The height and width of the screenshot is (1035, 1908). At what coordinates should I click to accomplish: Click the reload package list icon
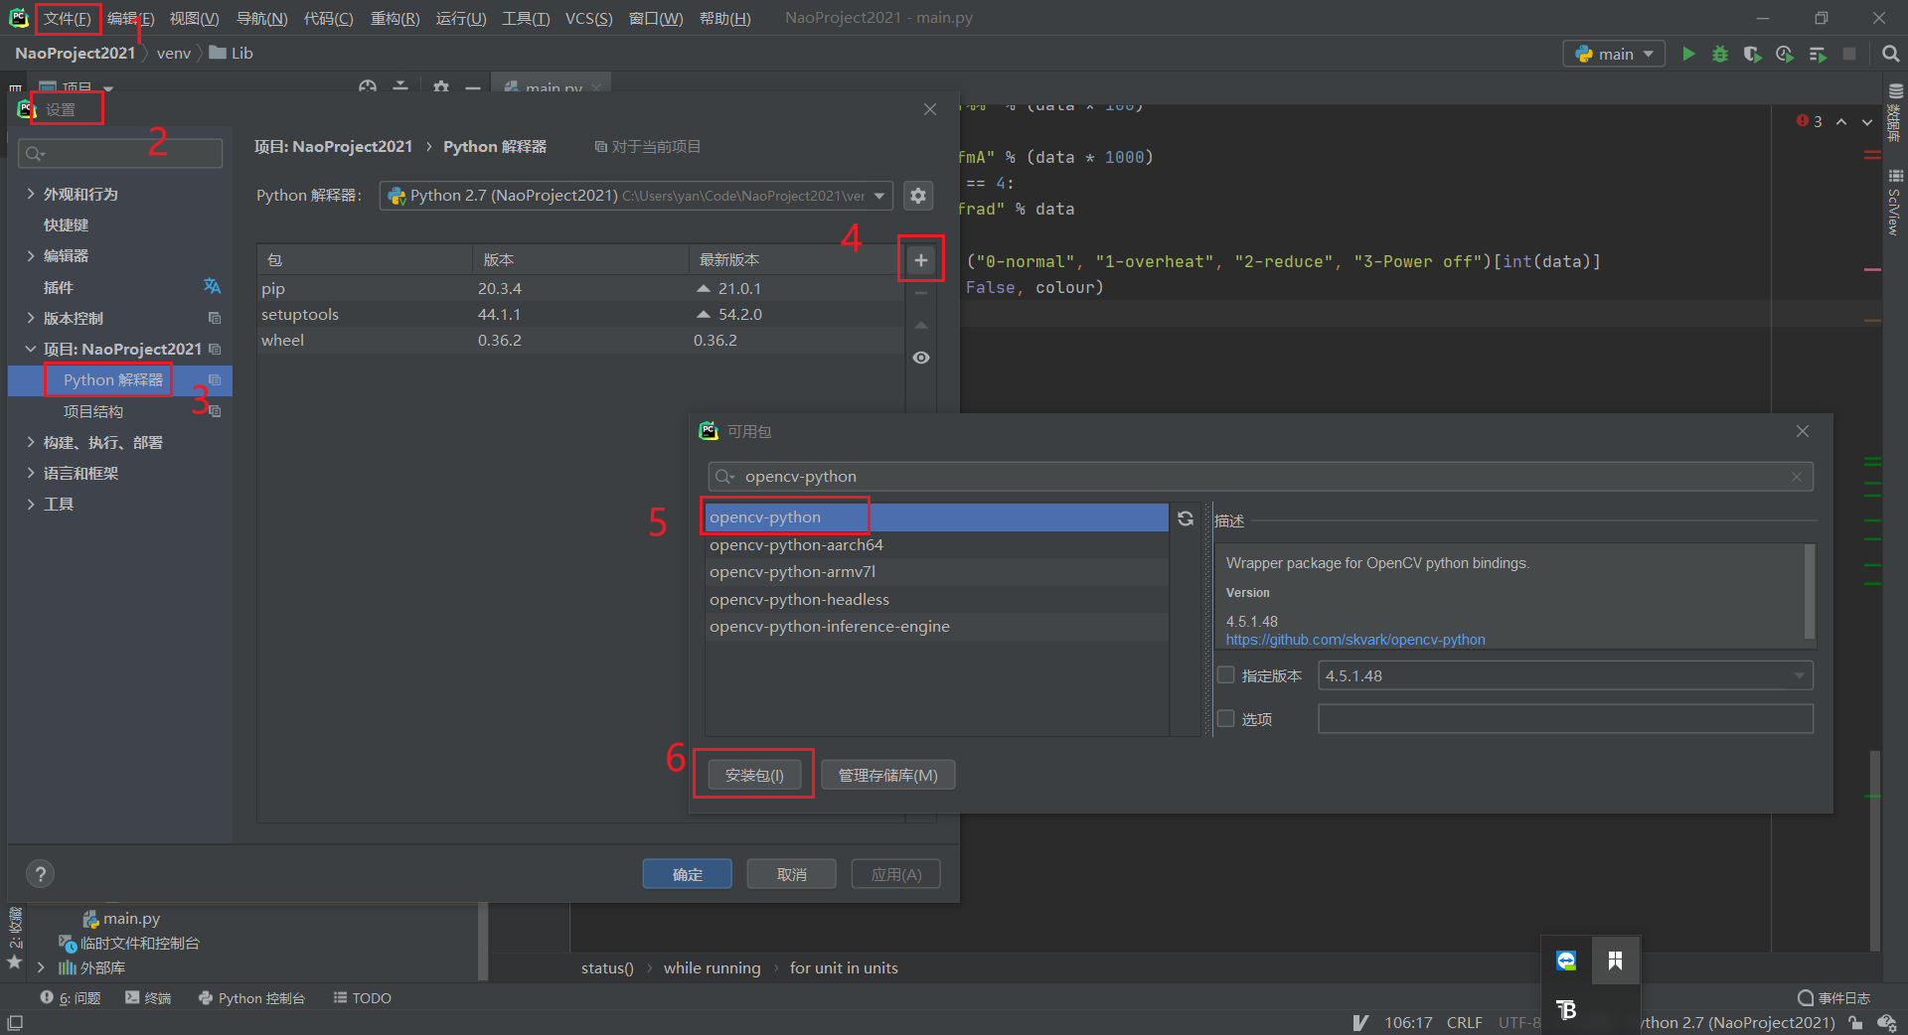[1186, 518]
